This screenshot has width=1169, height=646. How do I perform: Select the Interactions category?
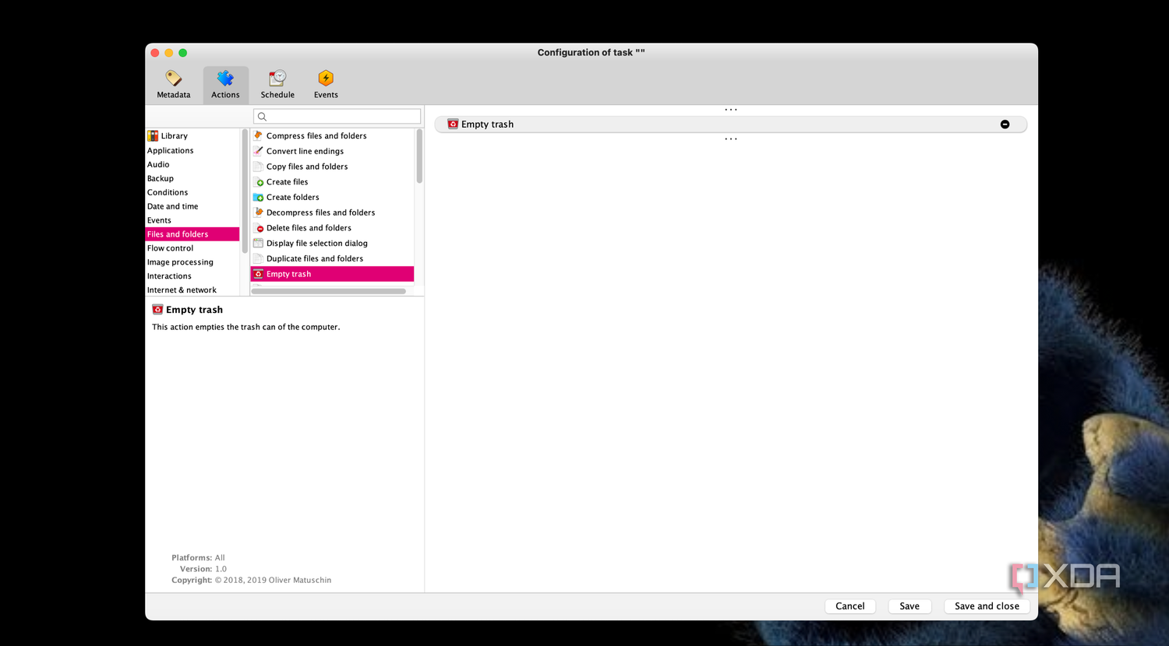(x=192, y=276)
